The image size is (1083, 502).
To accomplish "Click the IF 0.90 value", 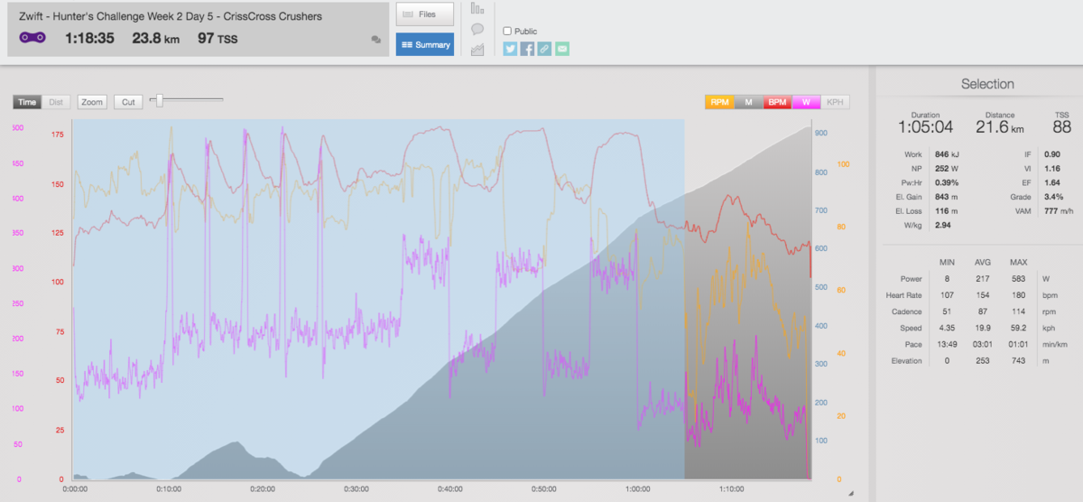I will pyautogui.click(x=1051, y=154).
